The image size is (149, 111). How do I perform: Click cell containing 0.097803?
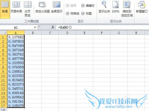click(16, 41)
